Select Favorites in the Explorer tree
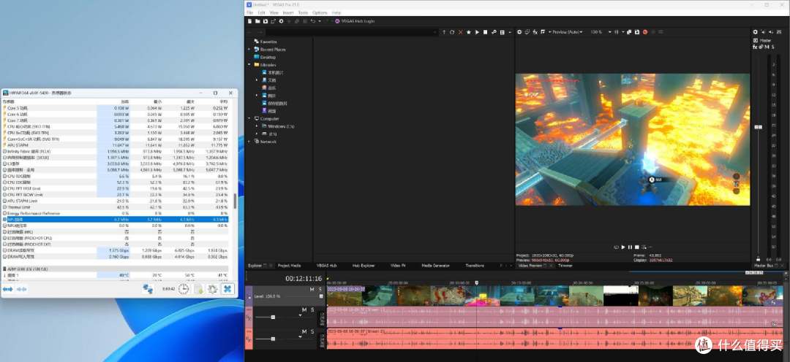 (268, 42)
